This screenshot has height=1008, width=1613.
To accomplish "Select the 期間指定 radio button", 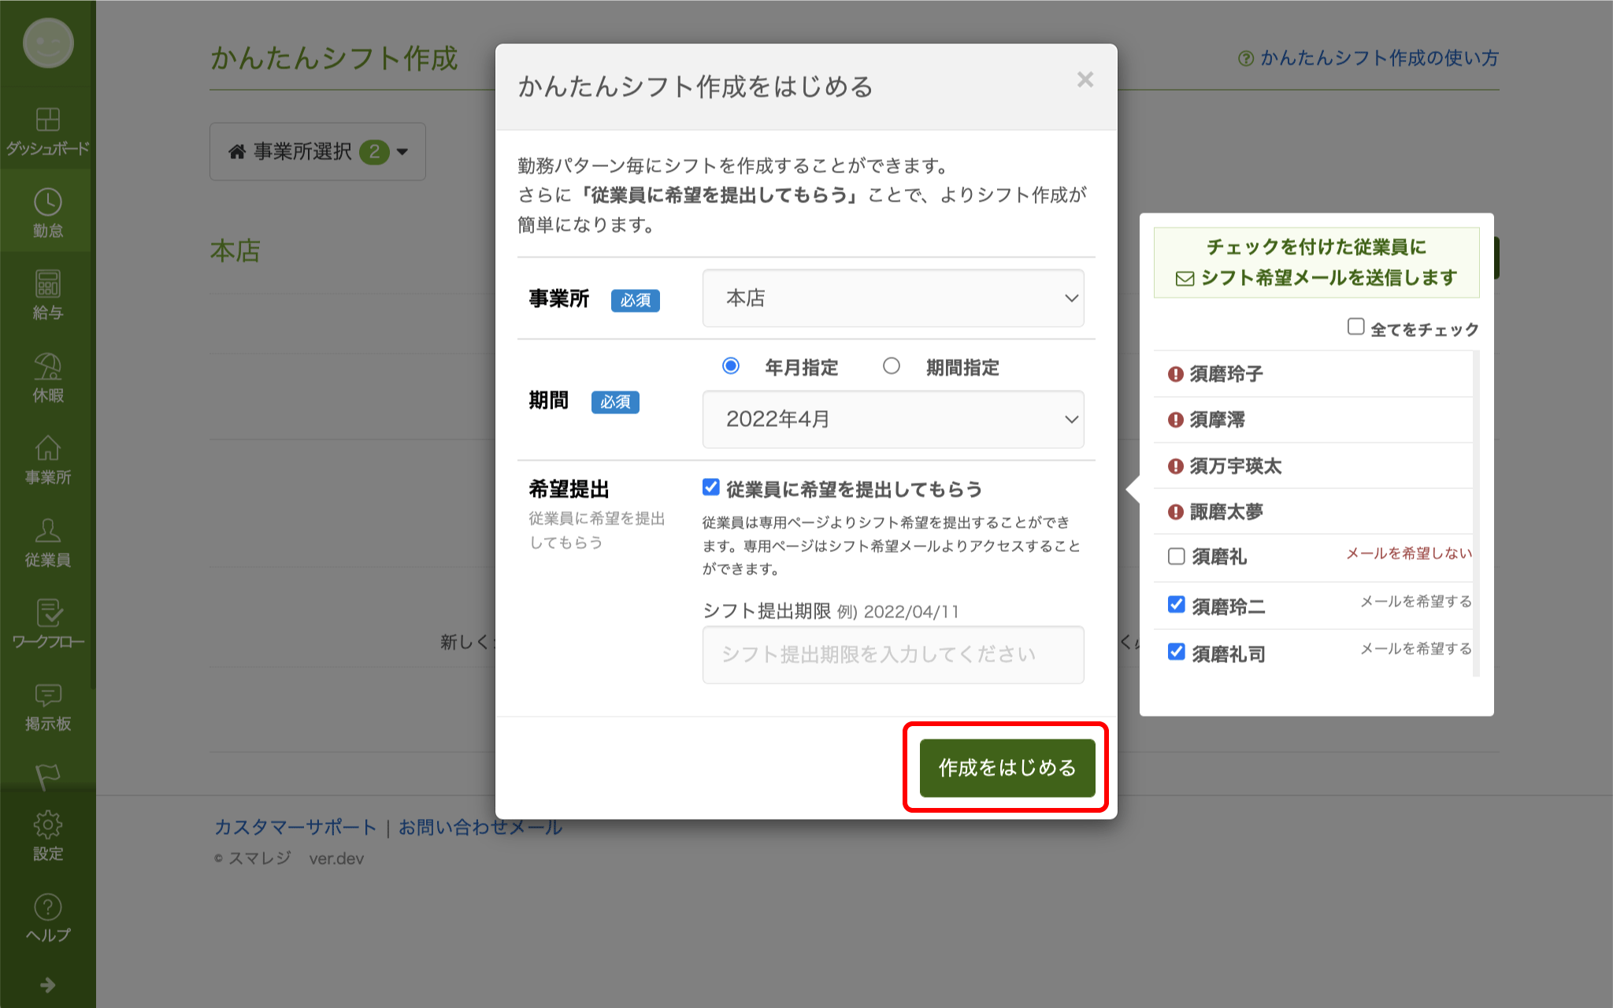I will [892, 366].
